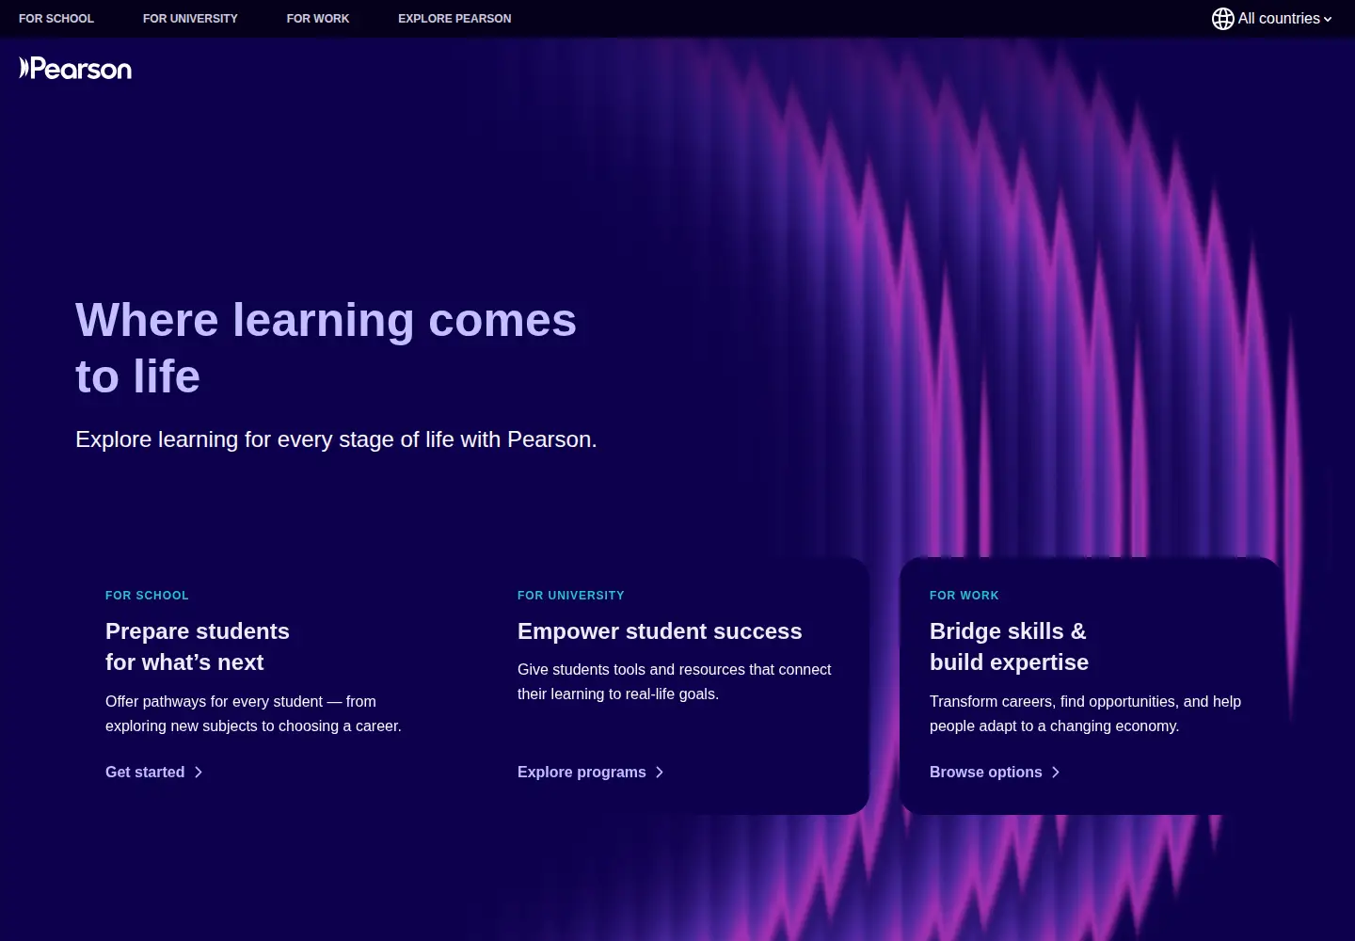Click the 'Prepare students for what's next' heading
Screen dimensions: 1355x941
[198, 646]
